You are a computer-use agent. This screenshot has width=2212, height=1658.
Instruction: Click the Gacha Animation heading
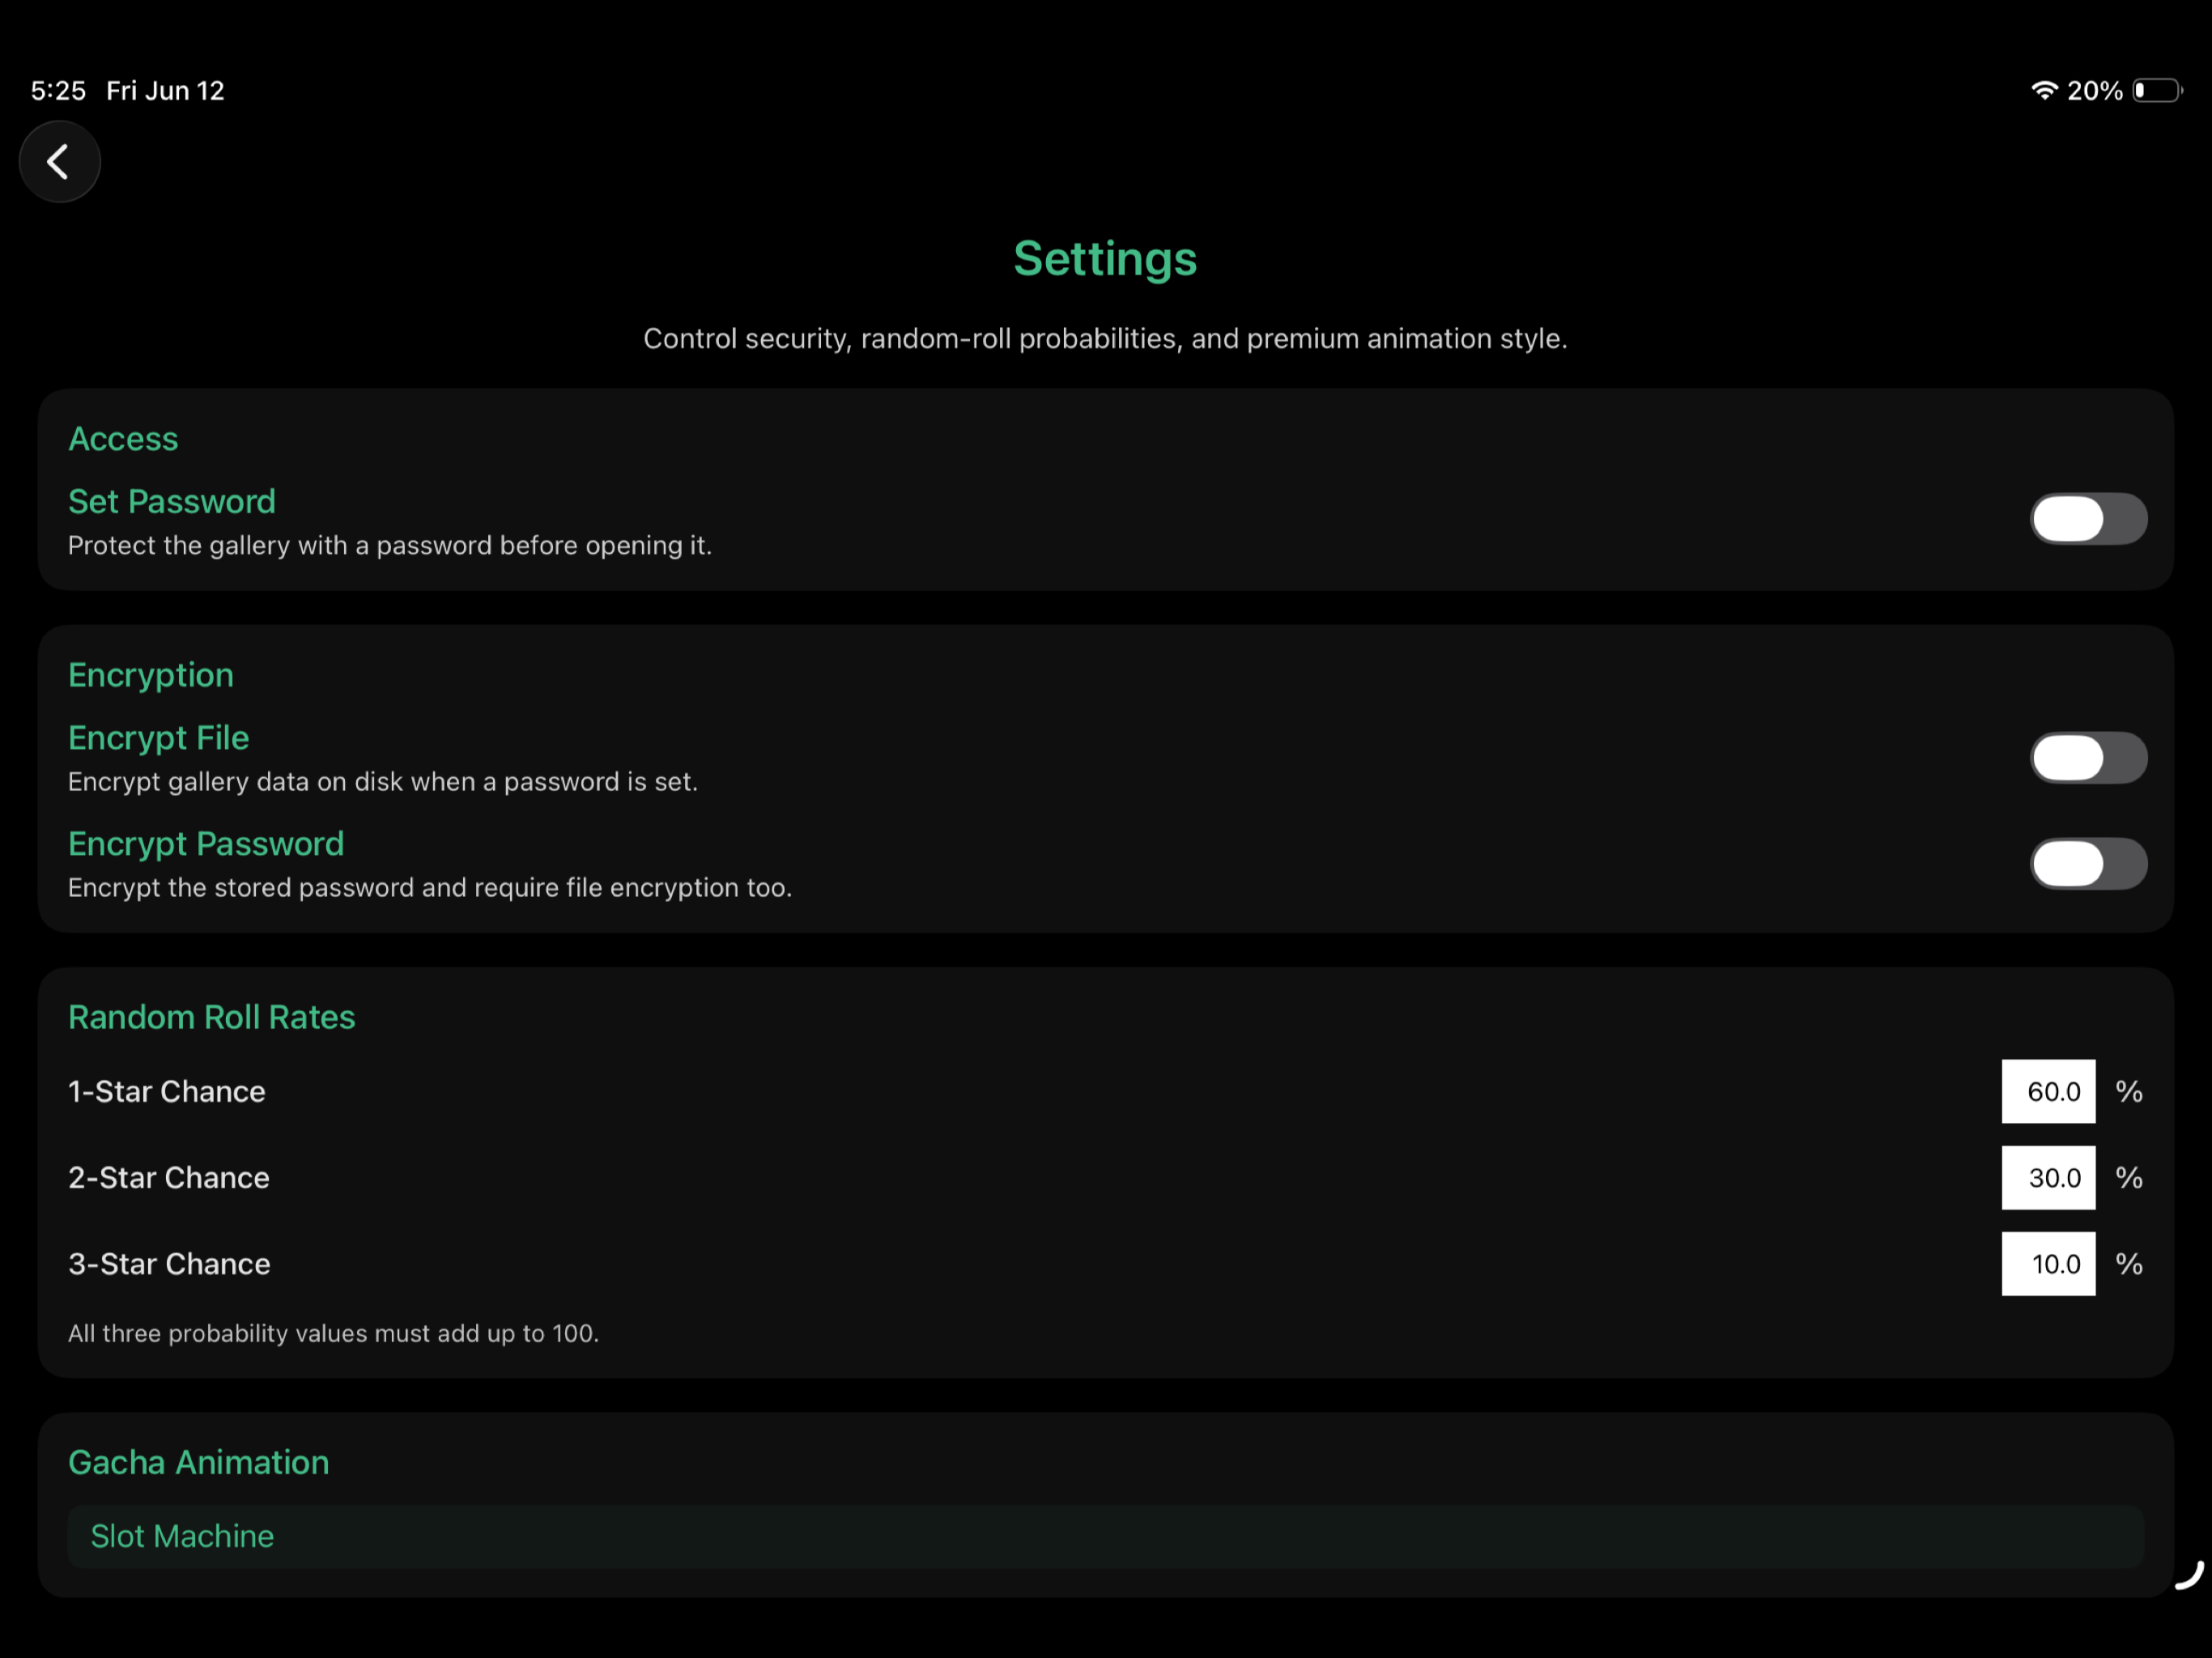click(x=198, y=1462)
